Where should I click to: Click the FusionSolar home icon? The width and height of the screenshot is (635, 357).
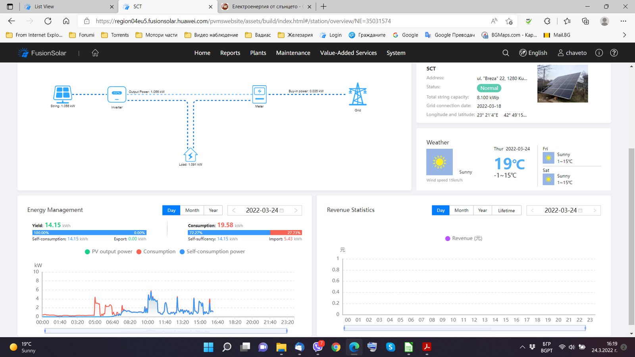[95, 53]
